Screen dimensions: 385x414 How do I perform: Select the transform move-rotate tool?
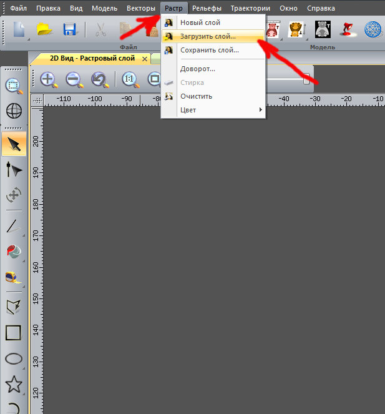coord(14,195)
